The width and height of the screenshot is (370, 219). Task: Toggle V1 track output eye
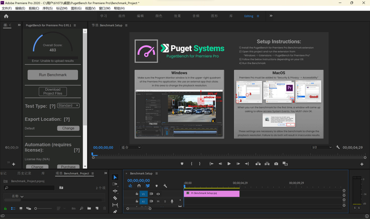[x=158, y=194]
